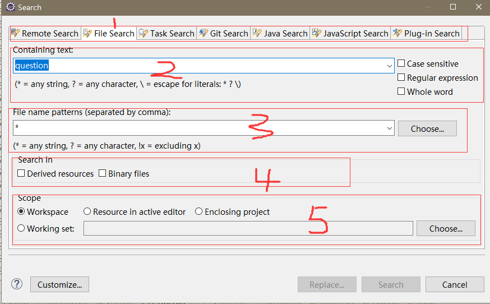The width and height of the screenshot is (490, 304).
Task: Select Resource in active editor scope
Action: click(87, 212)
